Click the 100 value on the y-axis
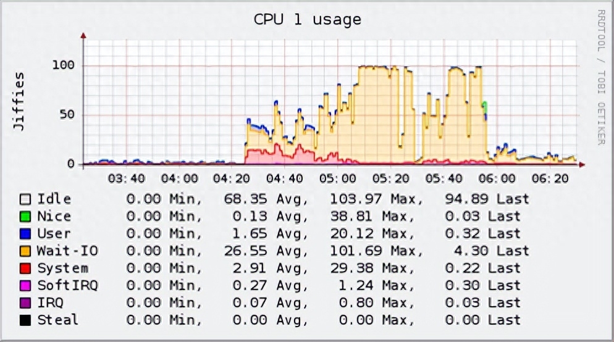The width and height of the screenshot is (614, 342). pyautogui.click(x=63, y=65)
